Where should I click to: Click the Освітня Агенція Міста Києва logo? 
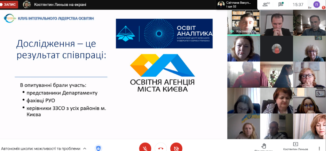[162, 73]
